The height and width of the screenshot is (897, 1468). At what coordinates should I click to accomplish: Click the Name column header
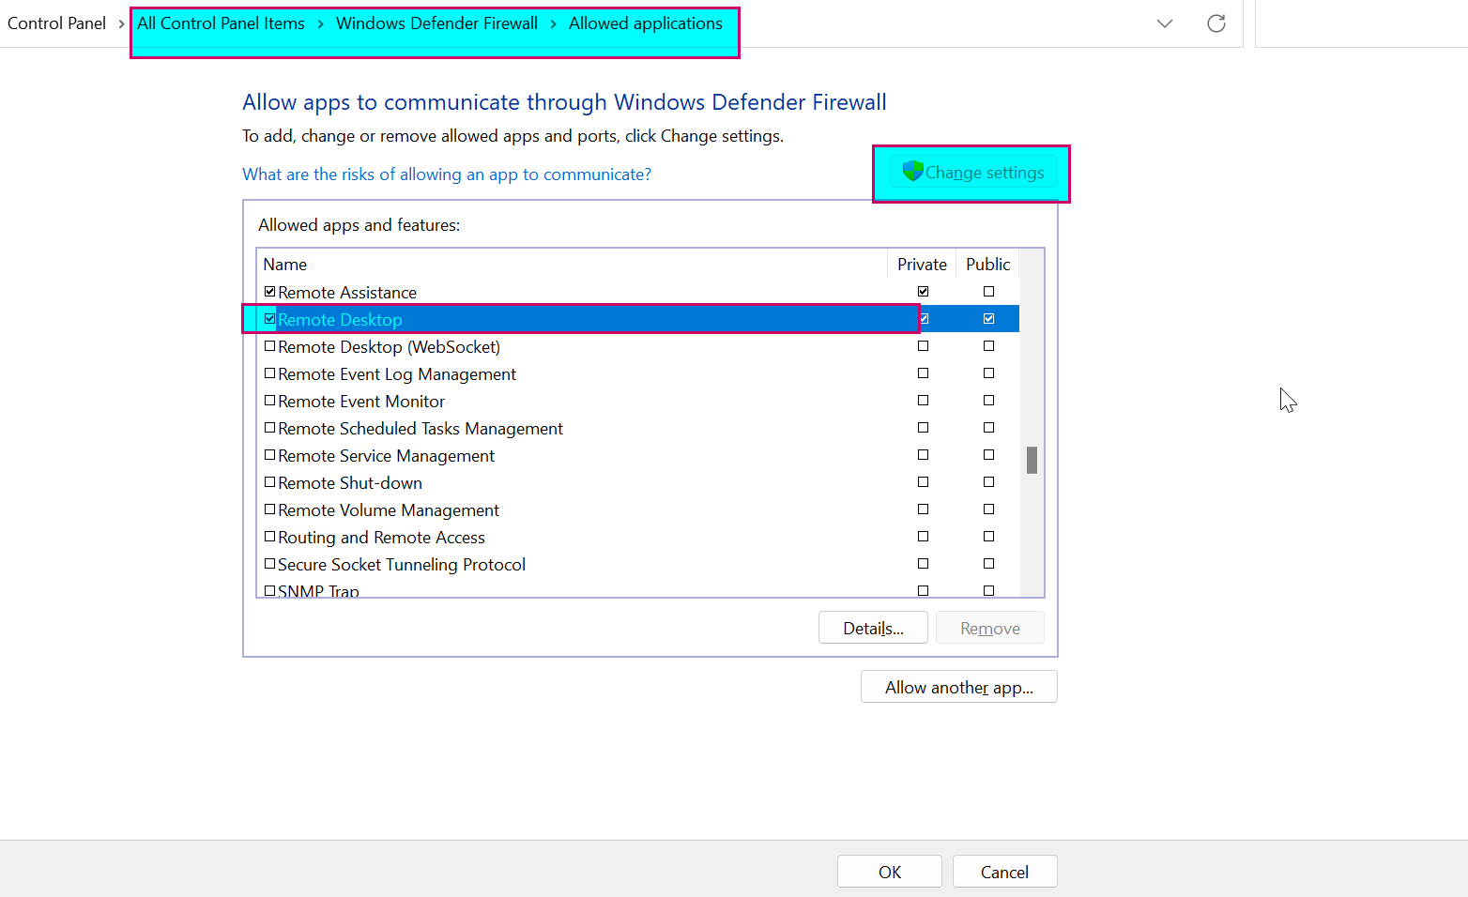click(572, 264)
